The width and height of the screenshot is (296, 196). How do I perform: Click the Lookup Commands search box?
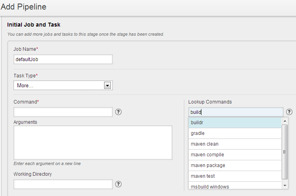click(236, 112)
